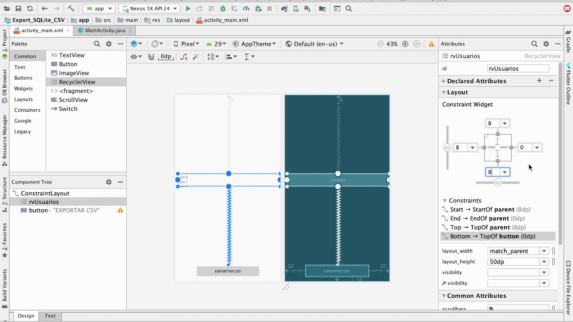Open the view options eye menu
This screenshot has width=573, height=322.
pos(136,57)
